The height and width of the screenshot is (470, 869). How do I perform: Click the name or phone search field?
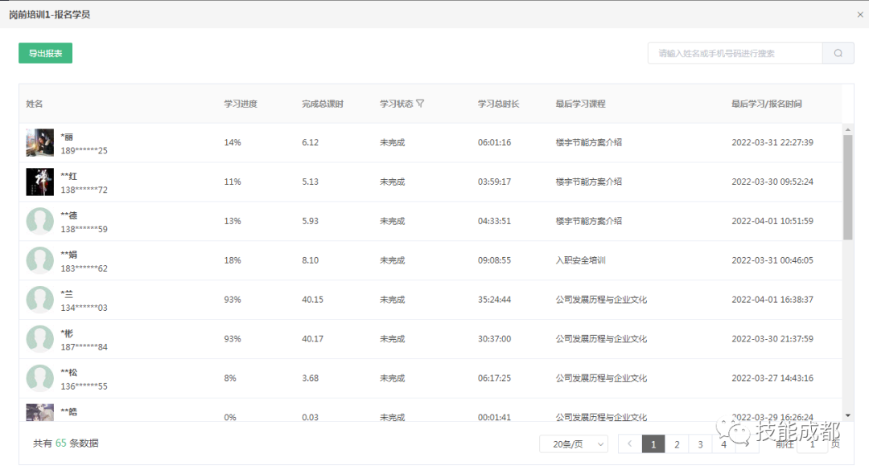coord(734,54)
